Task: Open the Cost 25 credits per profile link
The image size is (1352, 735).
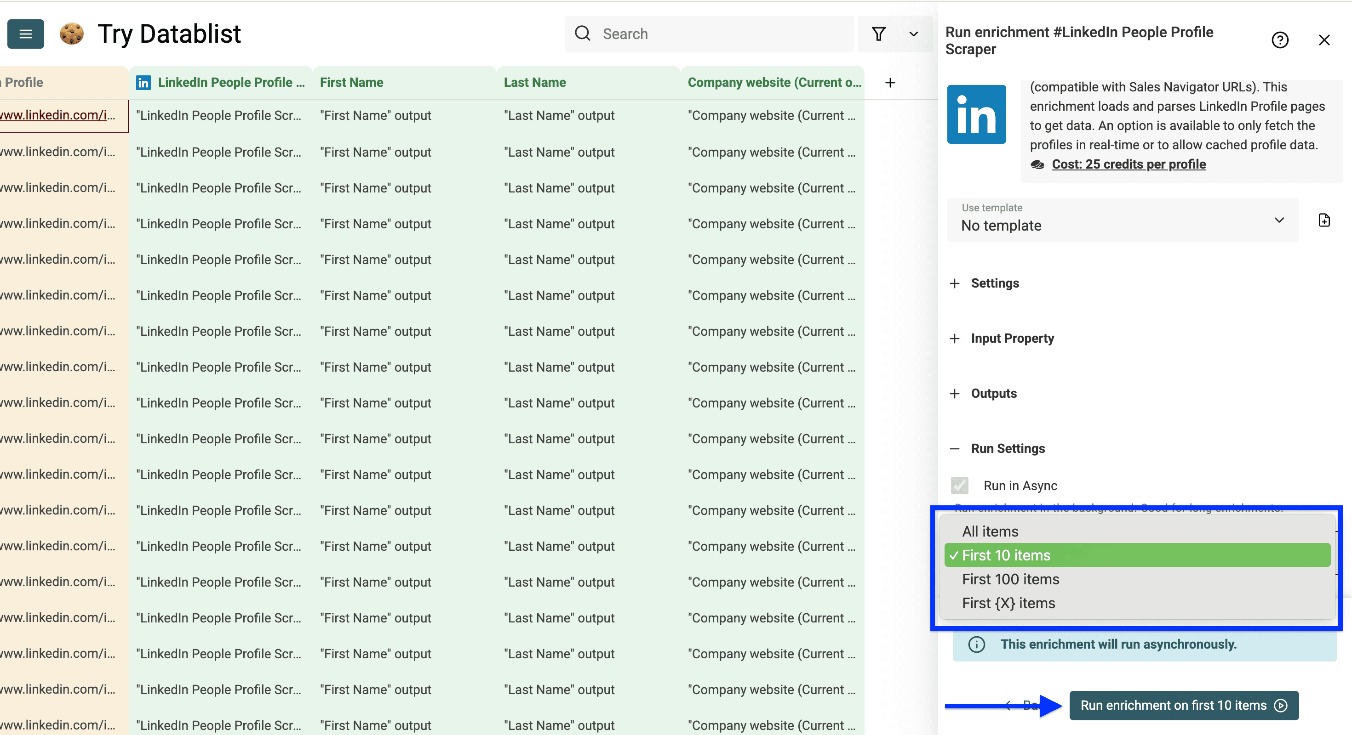Action: click(1129, 164)
